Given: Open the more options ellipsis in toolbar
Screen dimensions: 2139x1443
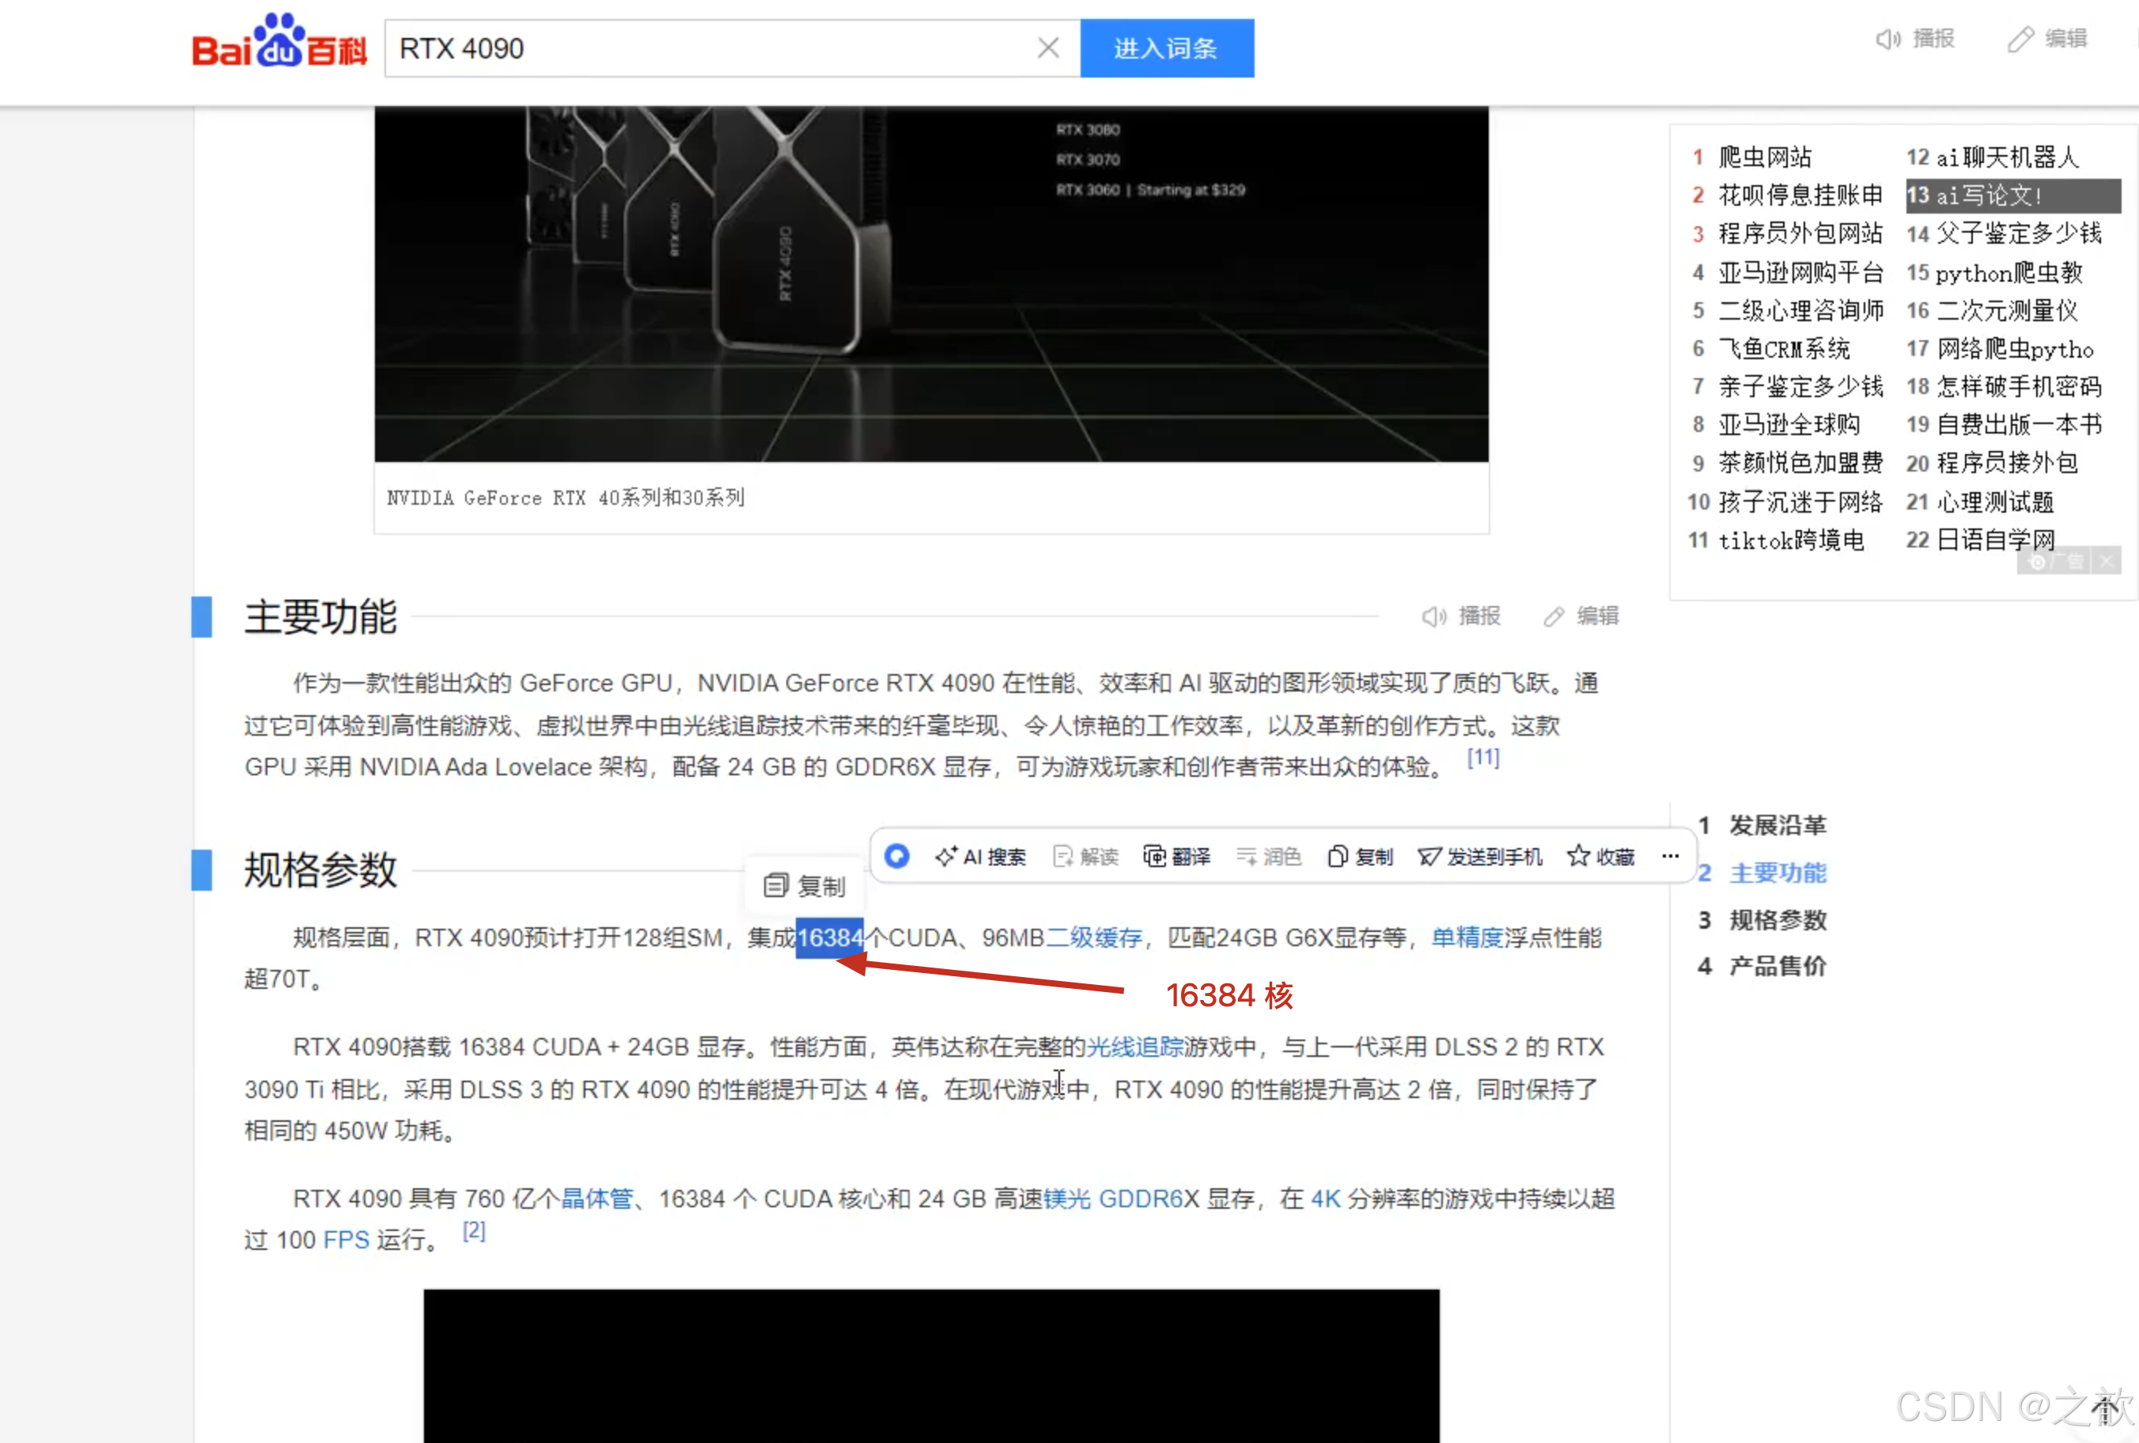Looking at the screenshot, I should [1671, 857].
